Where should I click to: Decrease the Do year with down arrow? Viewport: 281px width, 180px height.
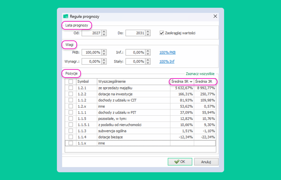coord(148,35)
